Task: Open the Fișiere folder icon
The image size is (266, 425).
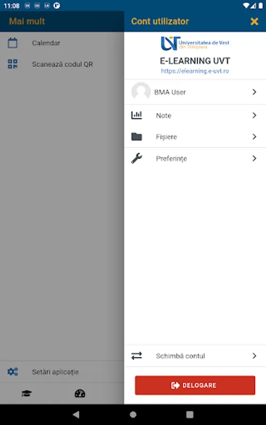Action: point(137,136)
